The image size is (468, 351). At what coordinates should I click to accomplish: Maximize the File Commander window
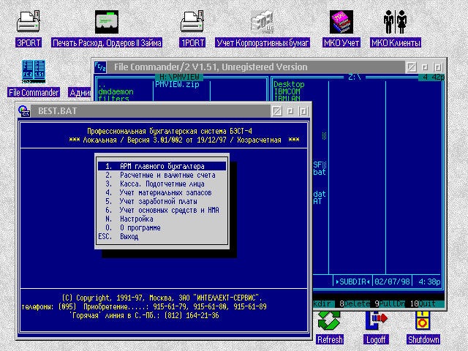pos(438,67)
